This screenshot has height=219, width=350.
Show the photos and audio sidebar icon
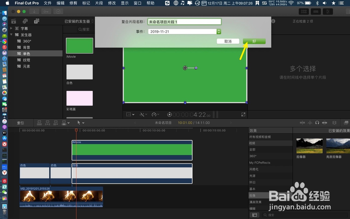point(25,21)
